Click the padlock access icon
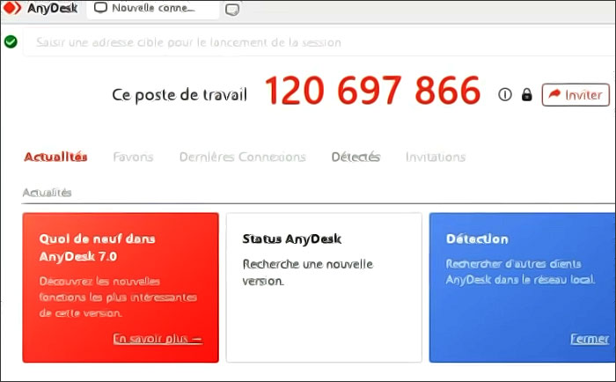This screenshot has width=616, height=382. [x=527, y=94]
